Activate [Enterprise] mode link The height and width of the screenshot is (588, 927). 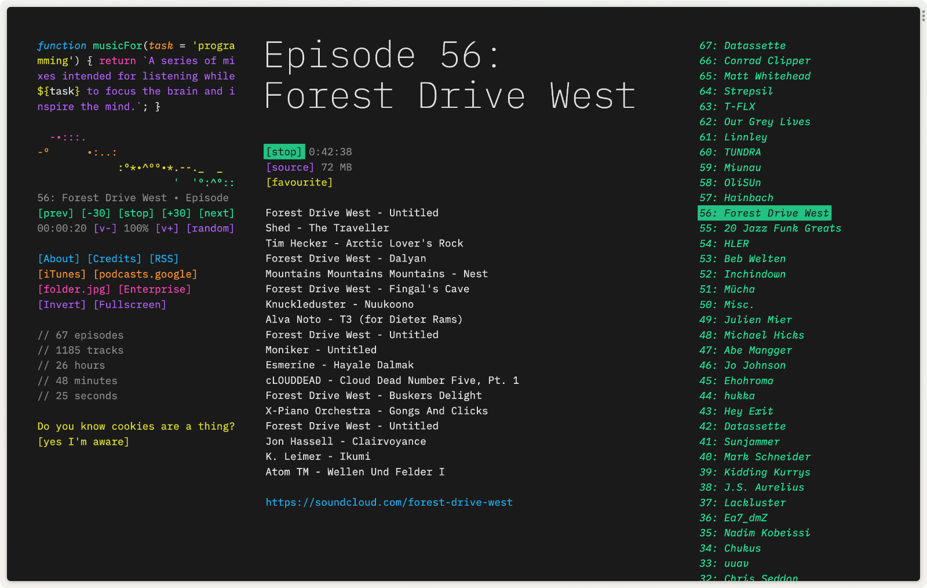155,289
